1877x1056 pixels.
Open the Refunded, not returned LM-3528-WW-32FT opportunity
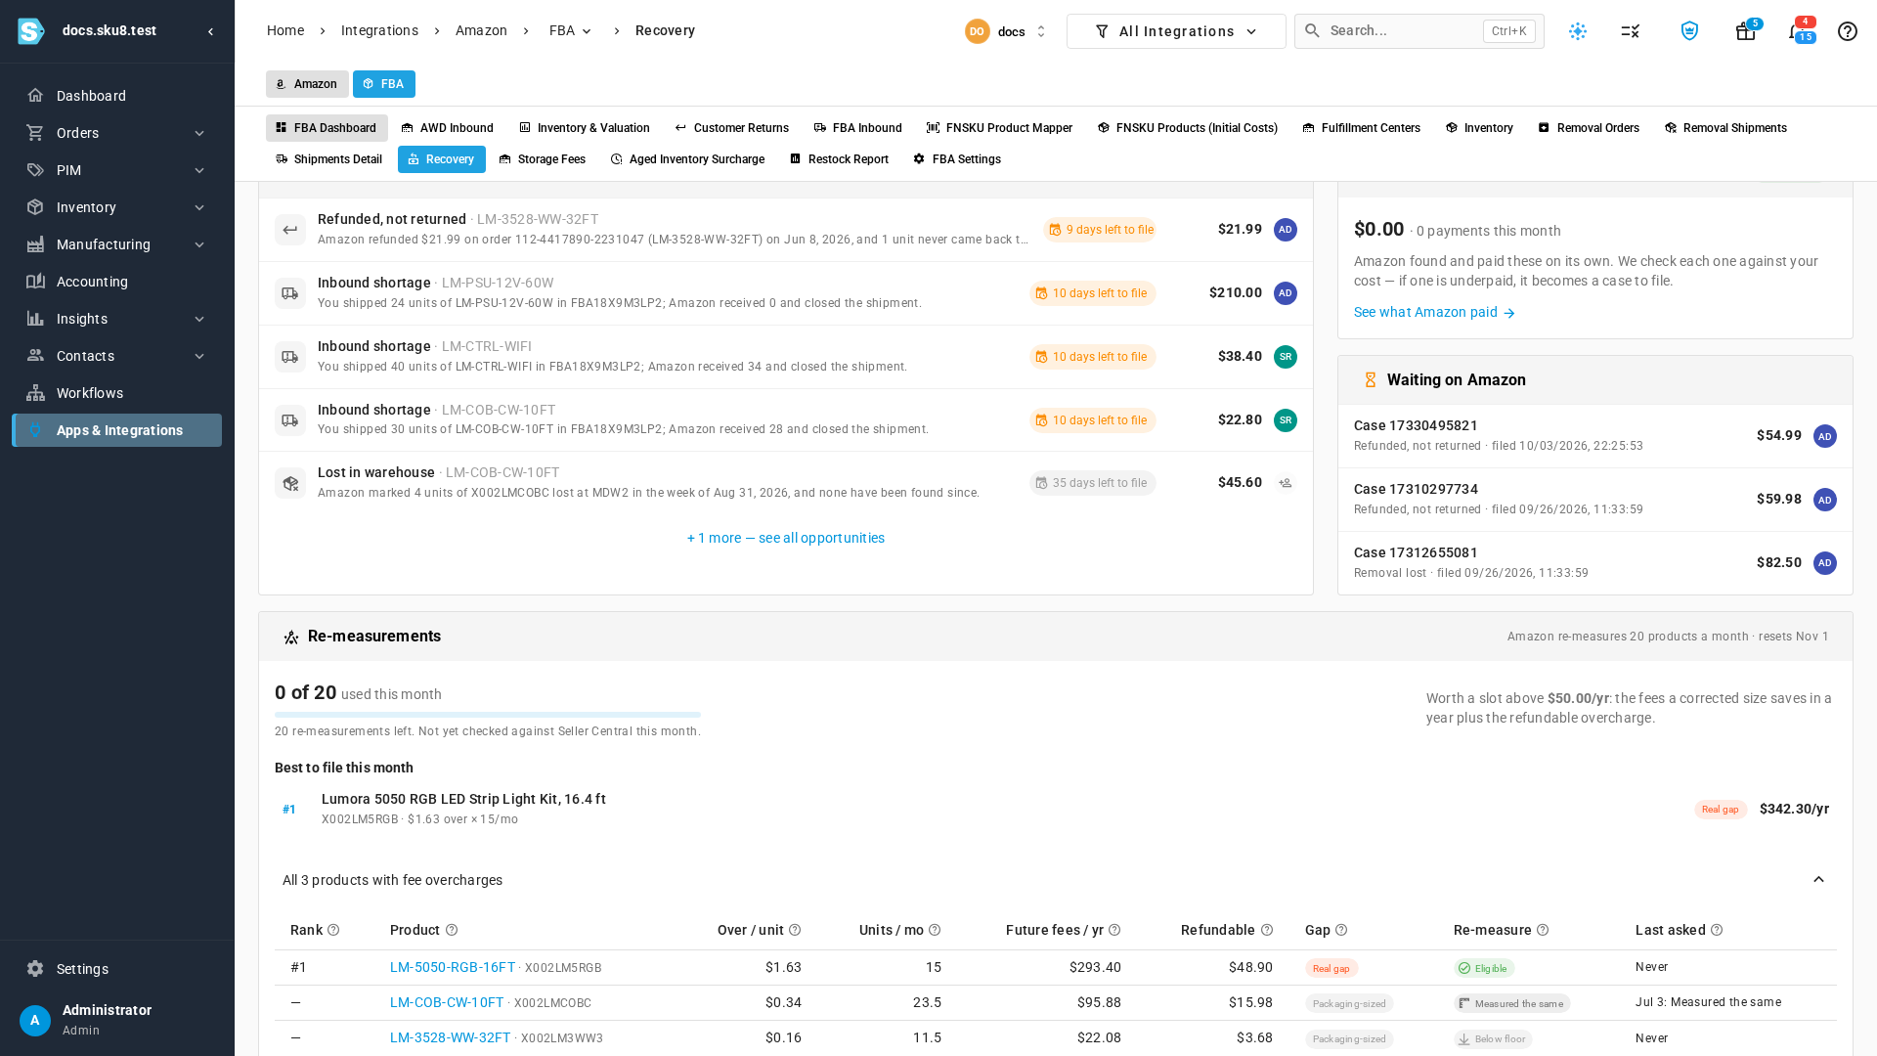click(786, 230)
